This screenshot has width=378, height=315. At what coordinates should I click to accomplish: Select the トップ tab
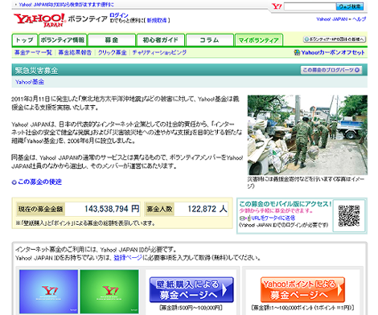24,40
